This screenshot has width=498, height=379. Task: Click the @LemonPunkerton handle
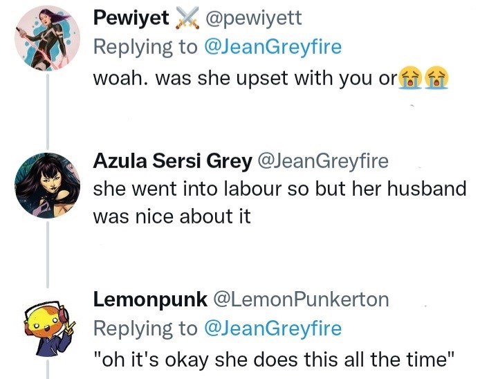pyautogui.click(x=301, y=299)
